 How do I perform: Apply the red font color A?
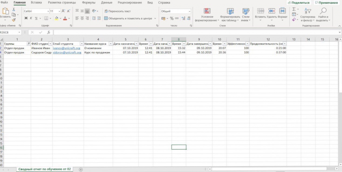click(65, 18)
